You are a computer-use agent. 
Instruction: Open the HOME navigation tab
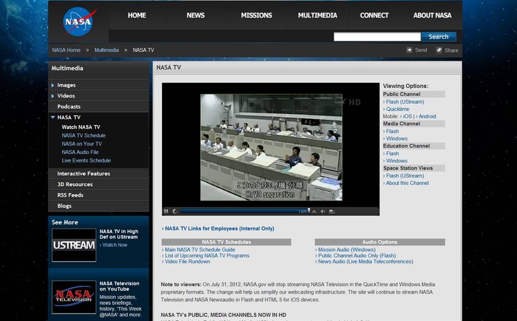137,16
